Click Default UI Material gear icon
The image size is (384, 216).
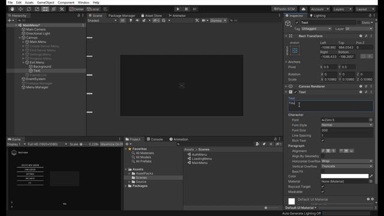pos(373,199)
